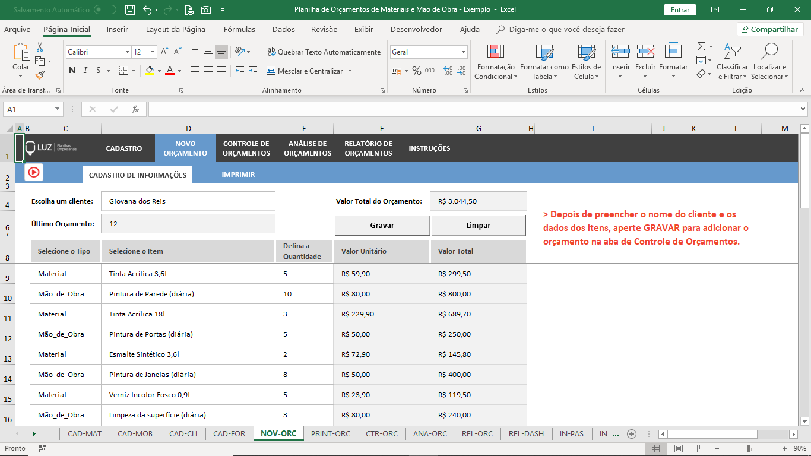Image resolution: width=811 pixels, height=456 pixels.
Task: Decrease the indent level
Action: click(240, 71)
